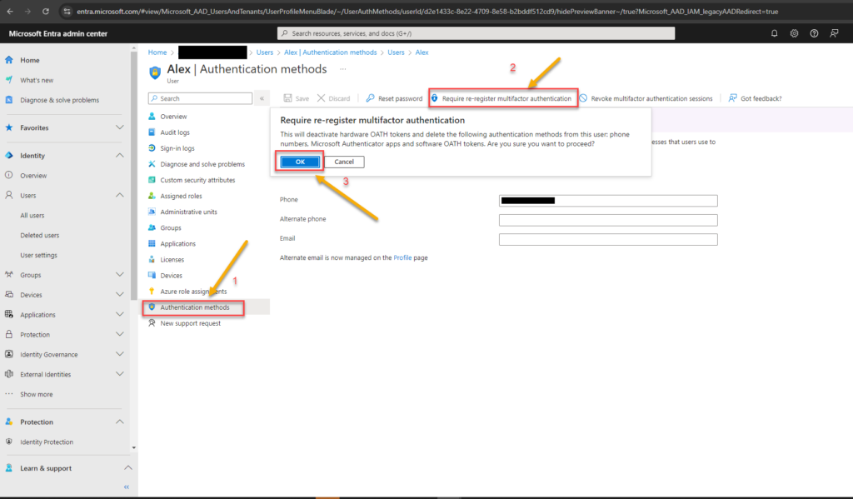853x499 pixels.
Task: Click the Sign-in logs icon
Action: click(152, 148)
